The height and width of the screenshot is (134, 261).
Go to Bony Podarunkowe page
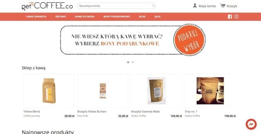point(117,17)
